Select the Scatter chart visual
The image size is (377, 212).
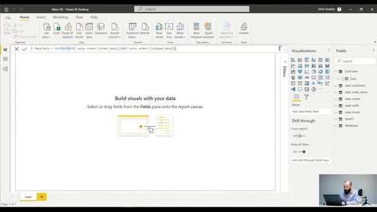coord(307,72)
